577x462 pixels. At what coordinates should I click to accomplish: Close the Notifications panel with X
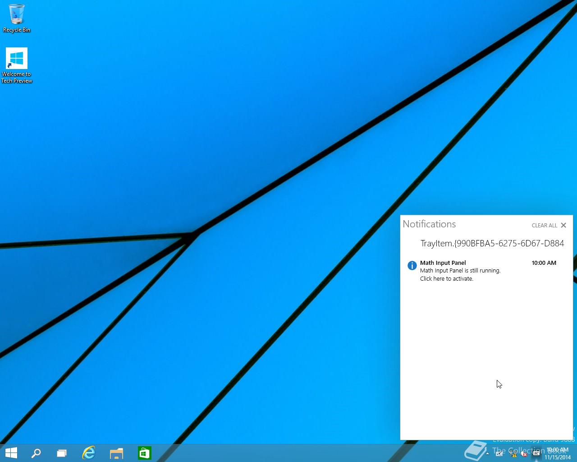pyautogui.click(x=563, y=225)
